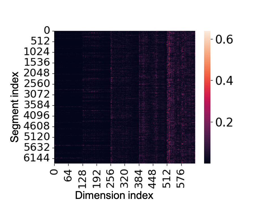Screen dimensions: 271x208
Task: Click the colorbar label 0.6
Action: click(x=224, y=39)
